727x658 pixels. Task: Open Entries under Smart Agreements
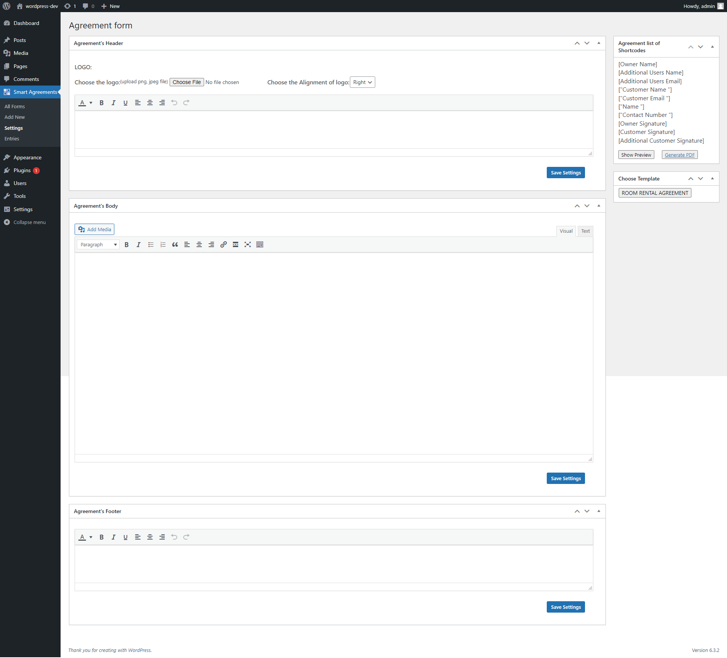[12, 139]
